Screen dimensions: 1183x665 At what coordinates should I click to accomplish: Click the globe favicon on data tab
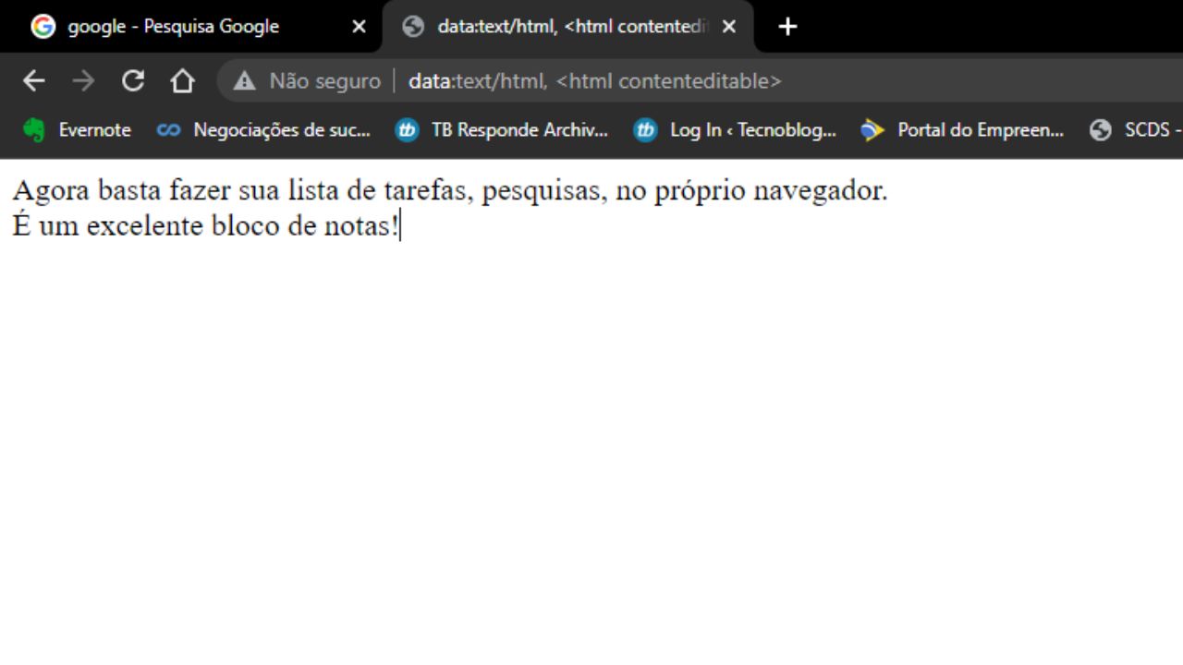point(413,27)
